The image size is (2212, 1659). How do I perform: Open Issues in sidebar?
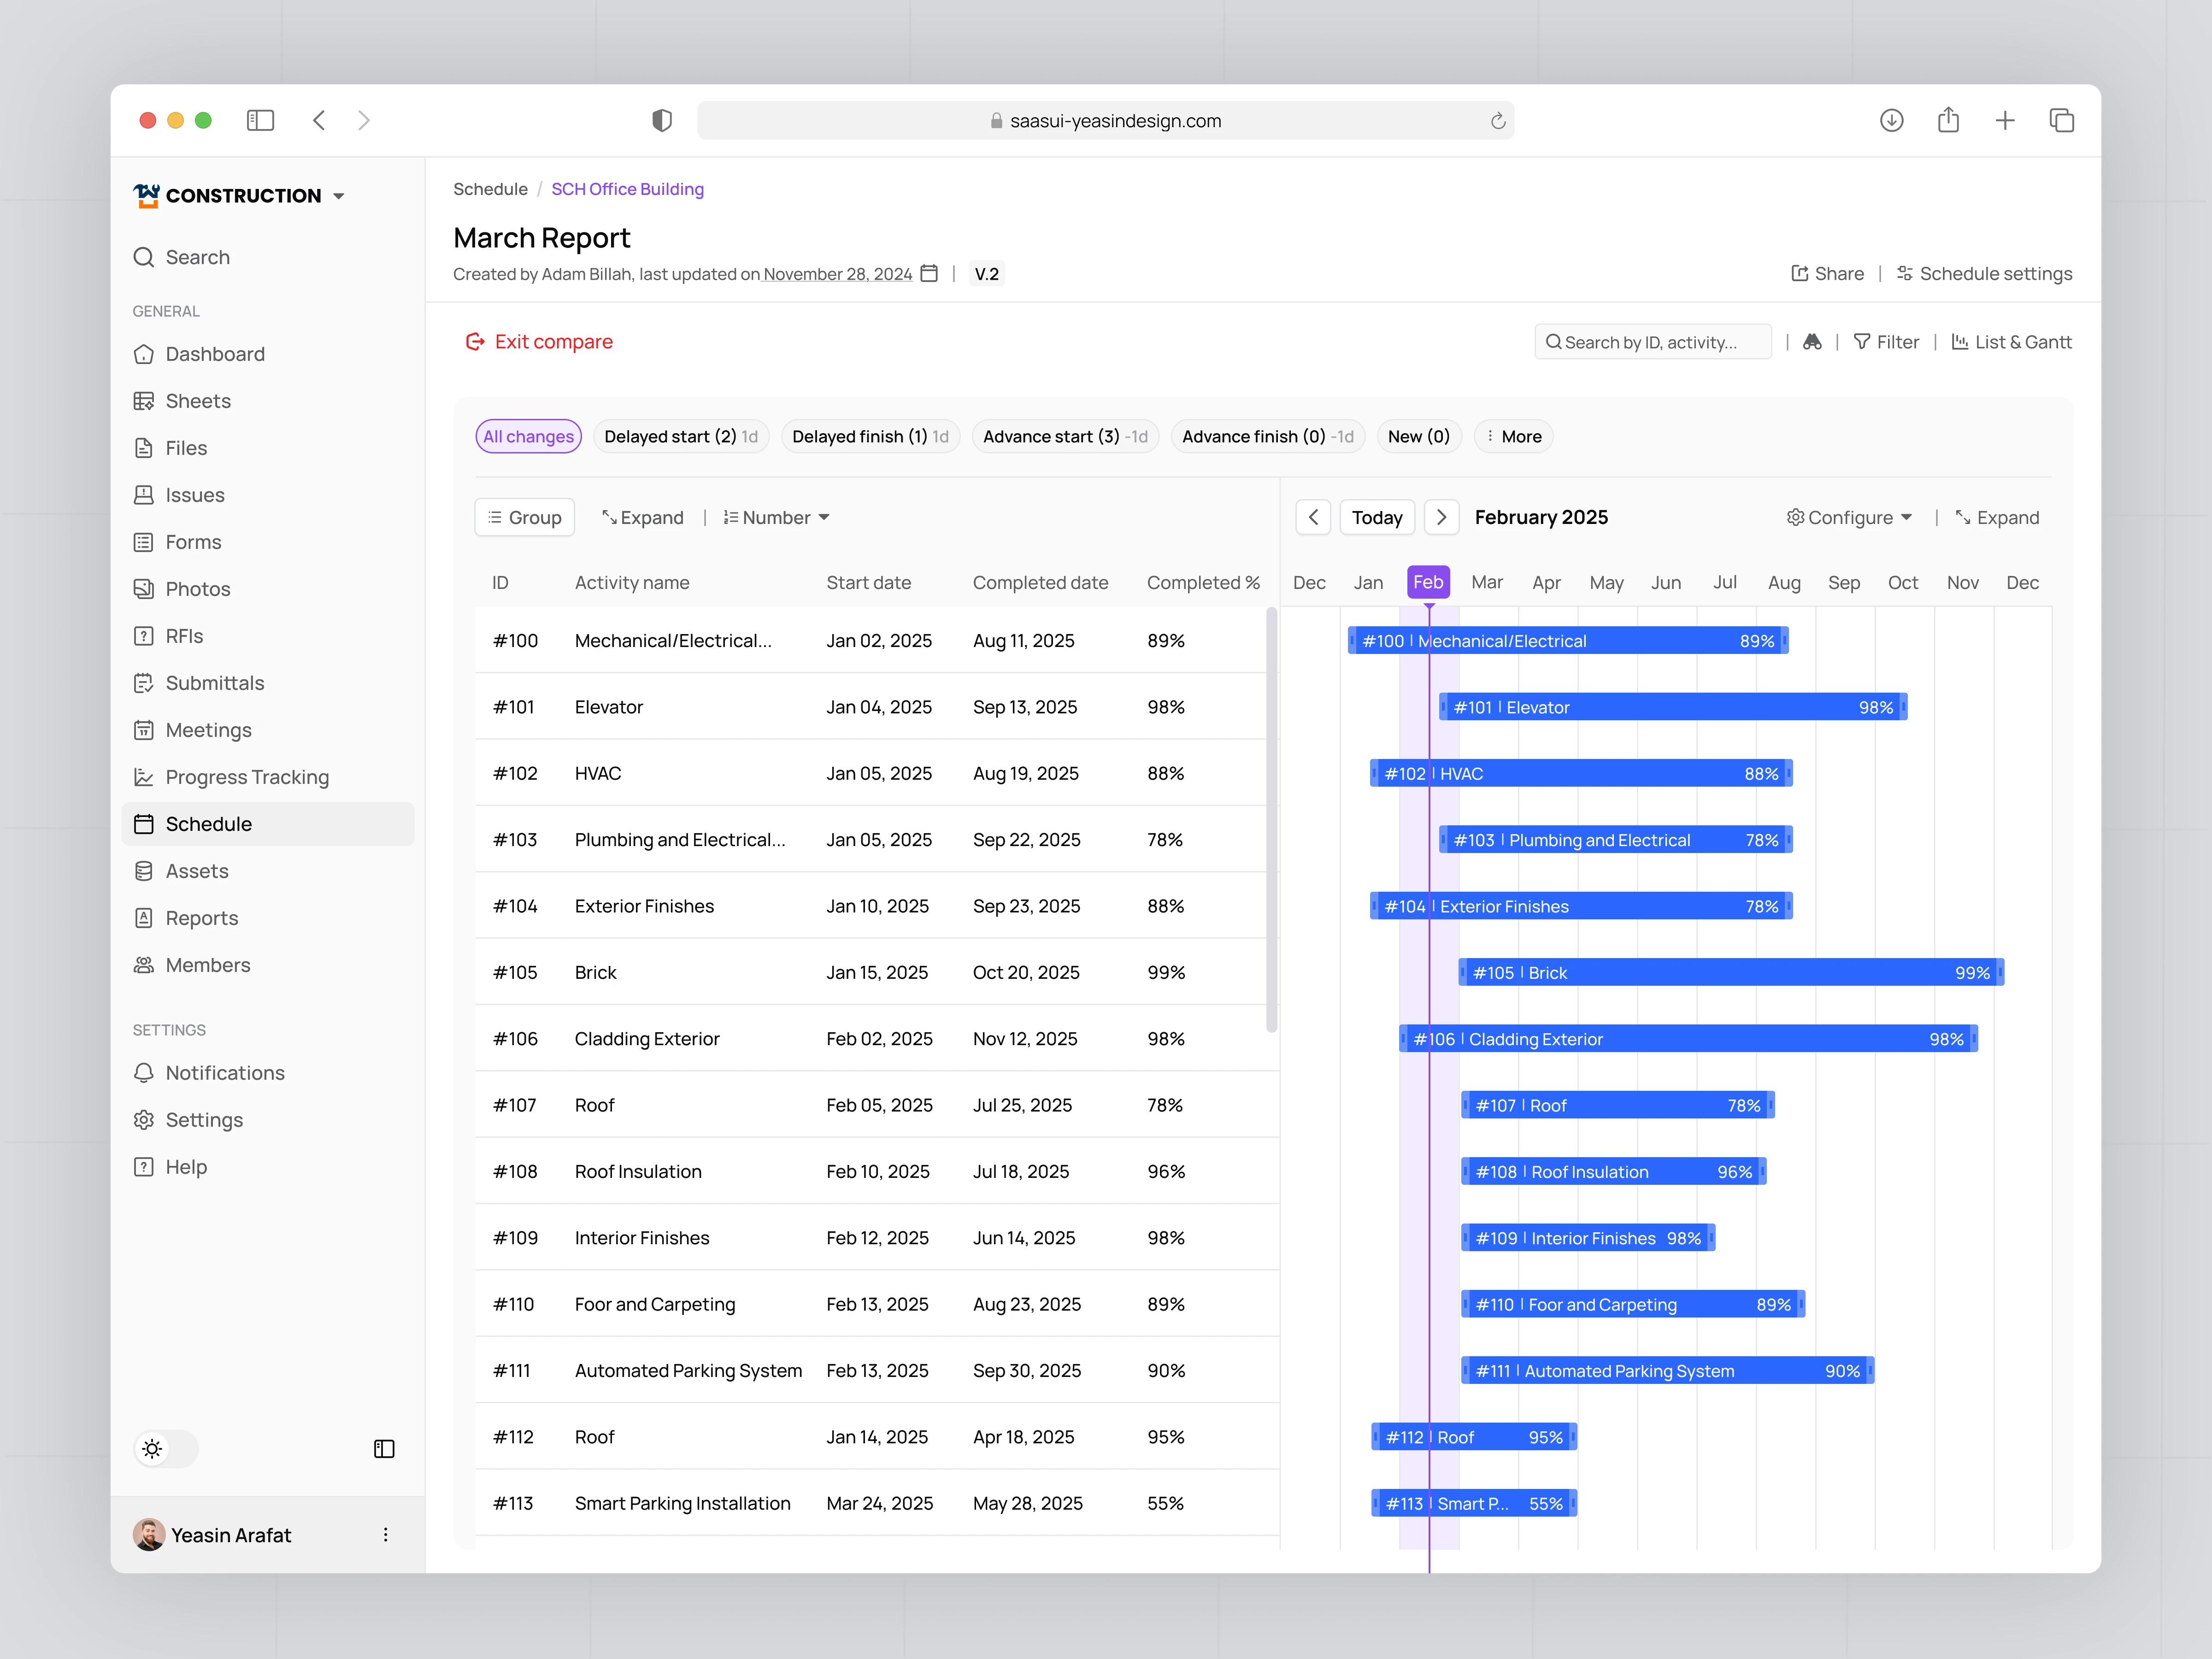coord(268,495)
